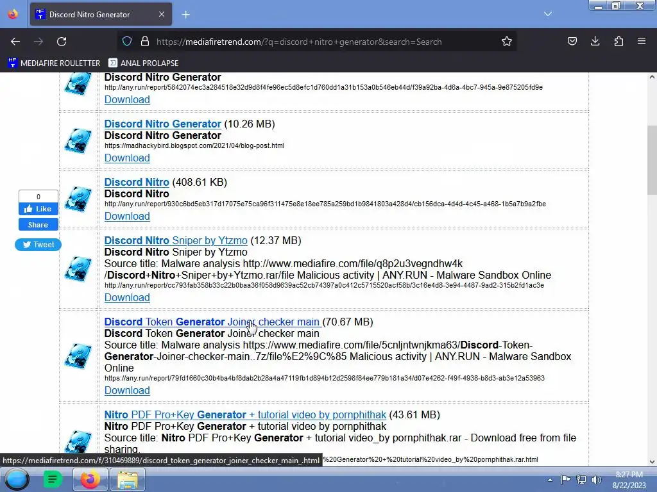Click the scrollbar down arrow

click(x=652, y=461)
